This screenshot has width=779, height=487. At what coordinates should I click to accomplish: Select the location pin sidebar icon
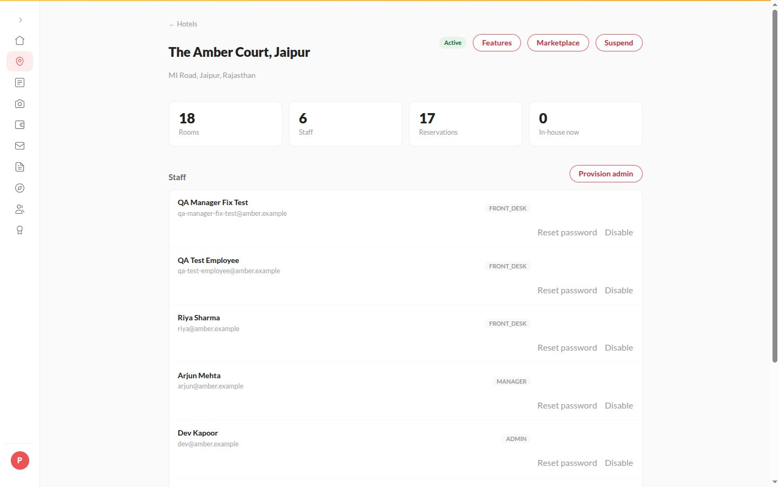(19, 62)
